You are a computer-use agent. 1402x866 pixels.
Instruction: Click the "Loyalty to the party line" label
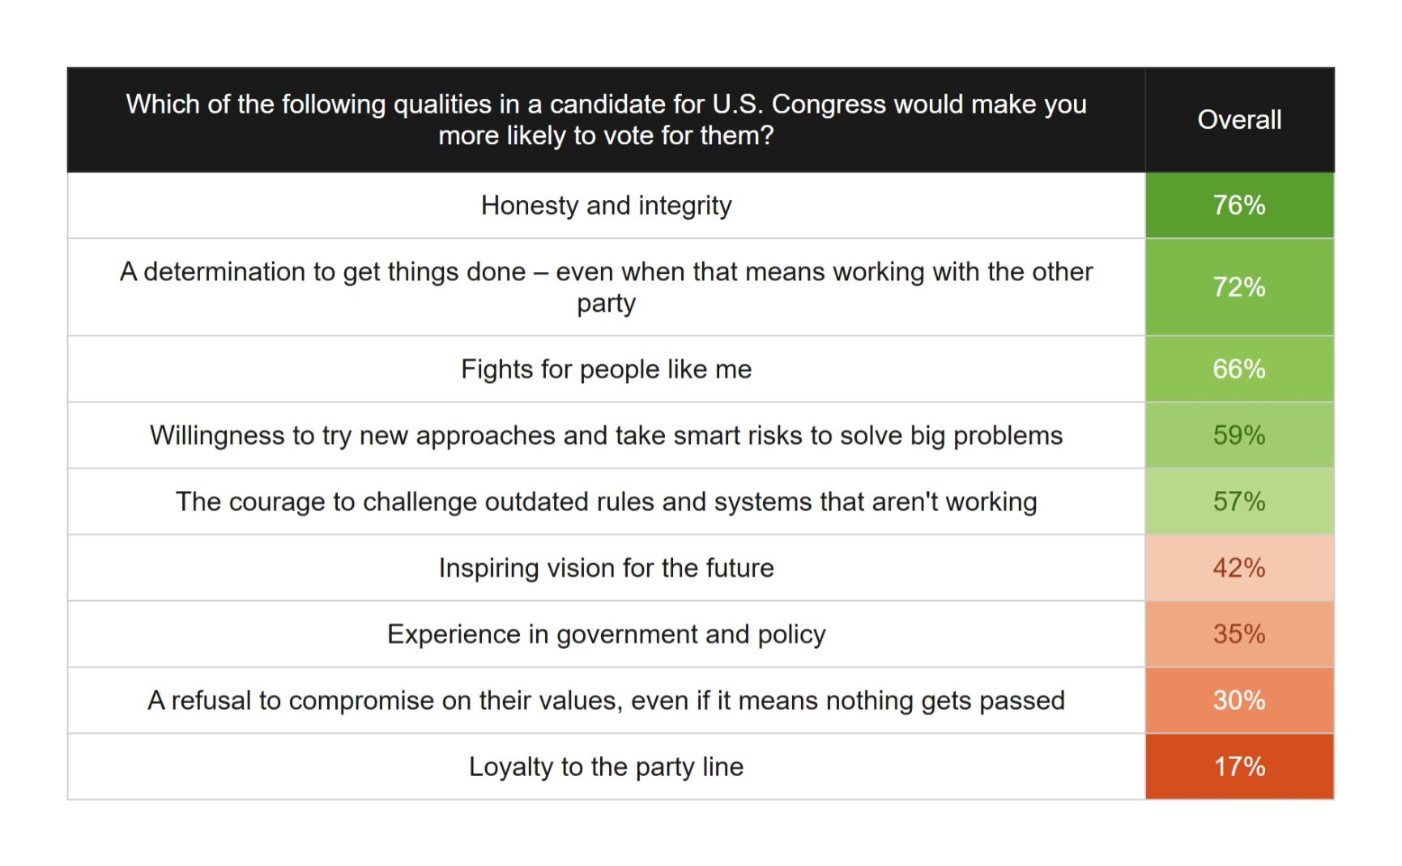point(606,767)
